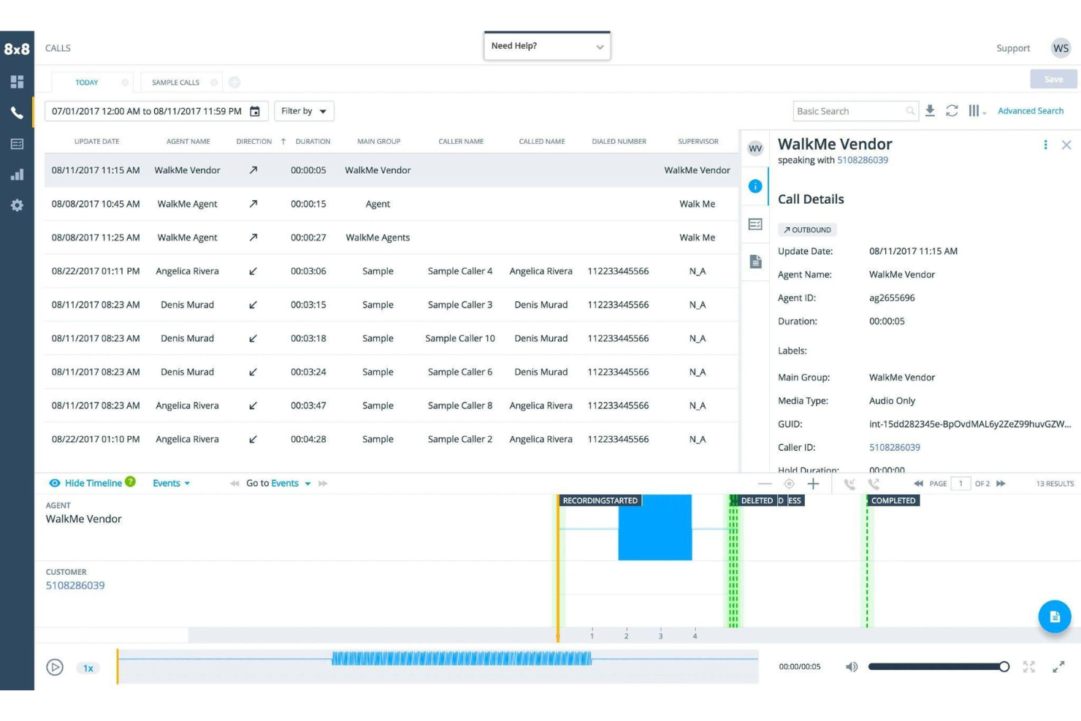The image size is (1081, 721).
Task: Toggle fullscreen with the expand arrows icon
Action: tap(1058, 667)
